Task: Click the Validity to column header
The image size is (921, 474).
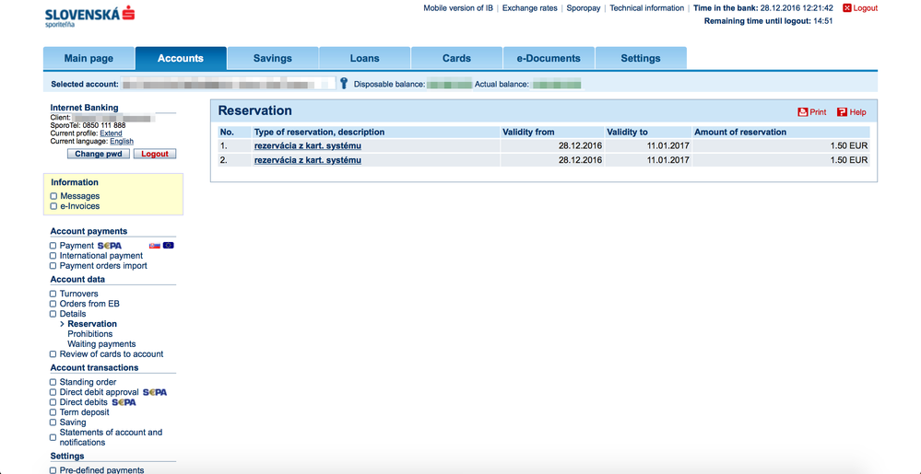Action: click(627, 132)
